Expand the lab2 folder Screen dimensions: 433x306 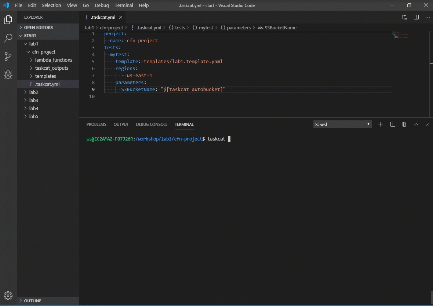(48, 92)
